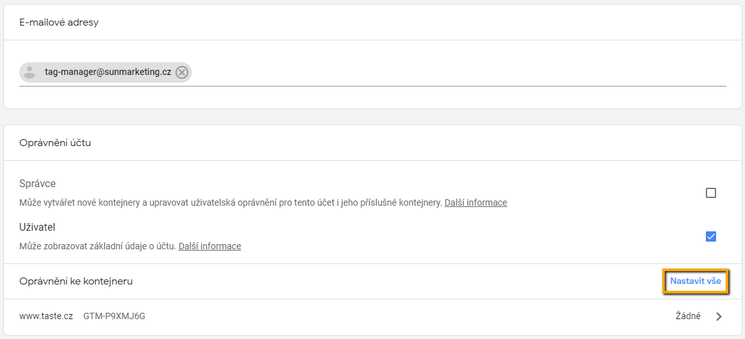Click the Žádné permission value
This screenshot has height=339, width=745.
(687, 316)
